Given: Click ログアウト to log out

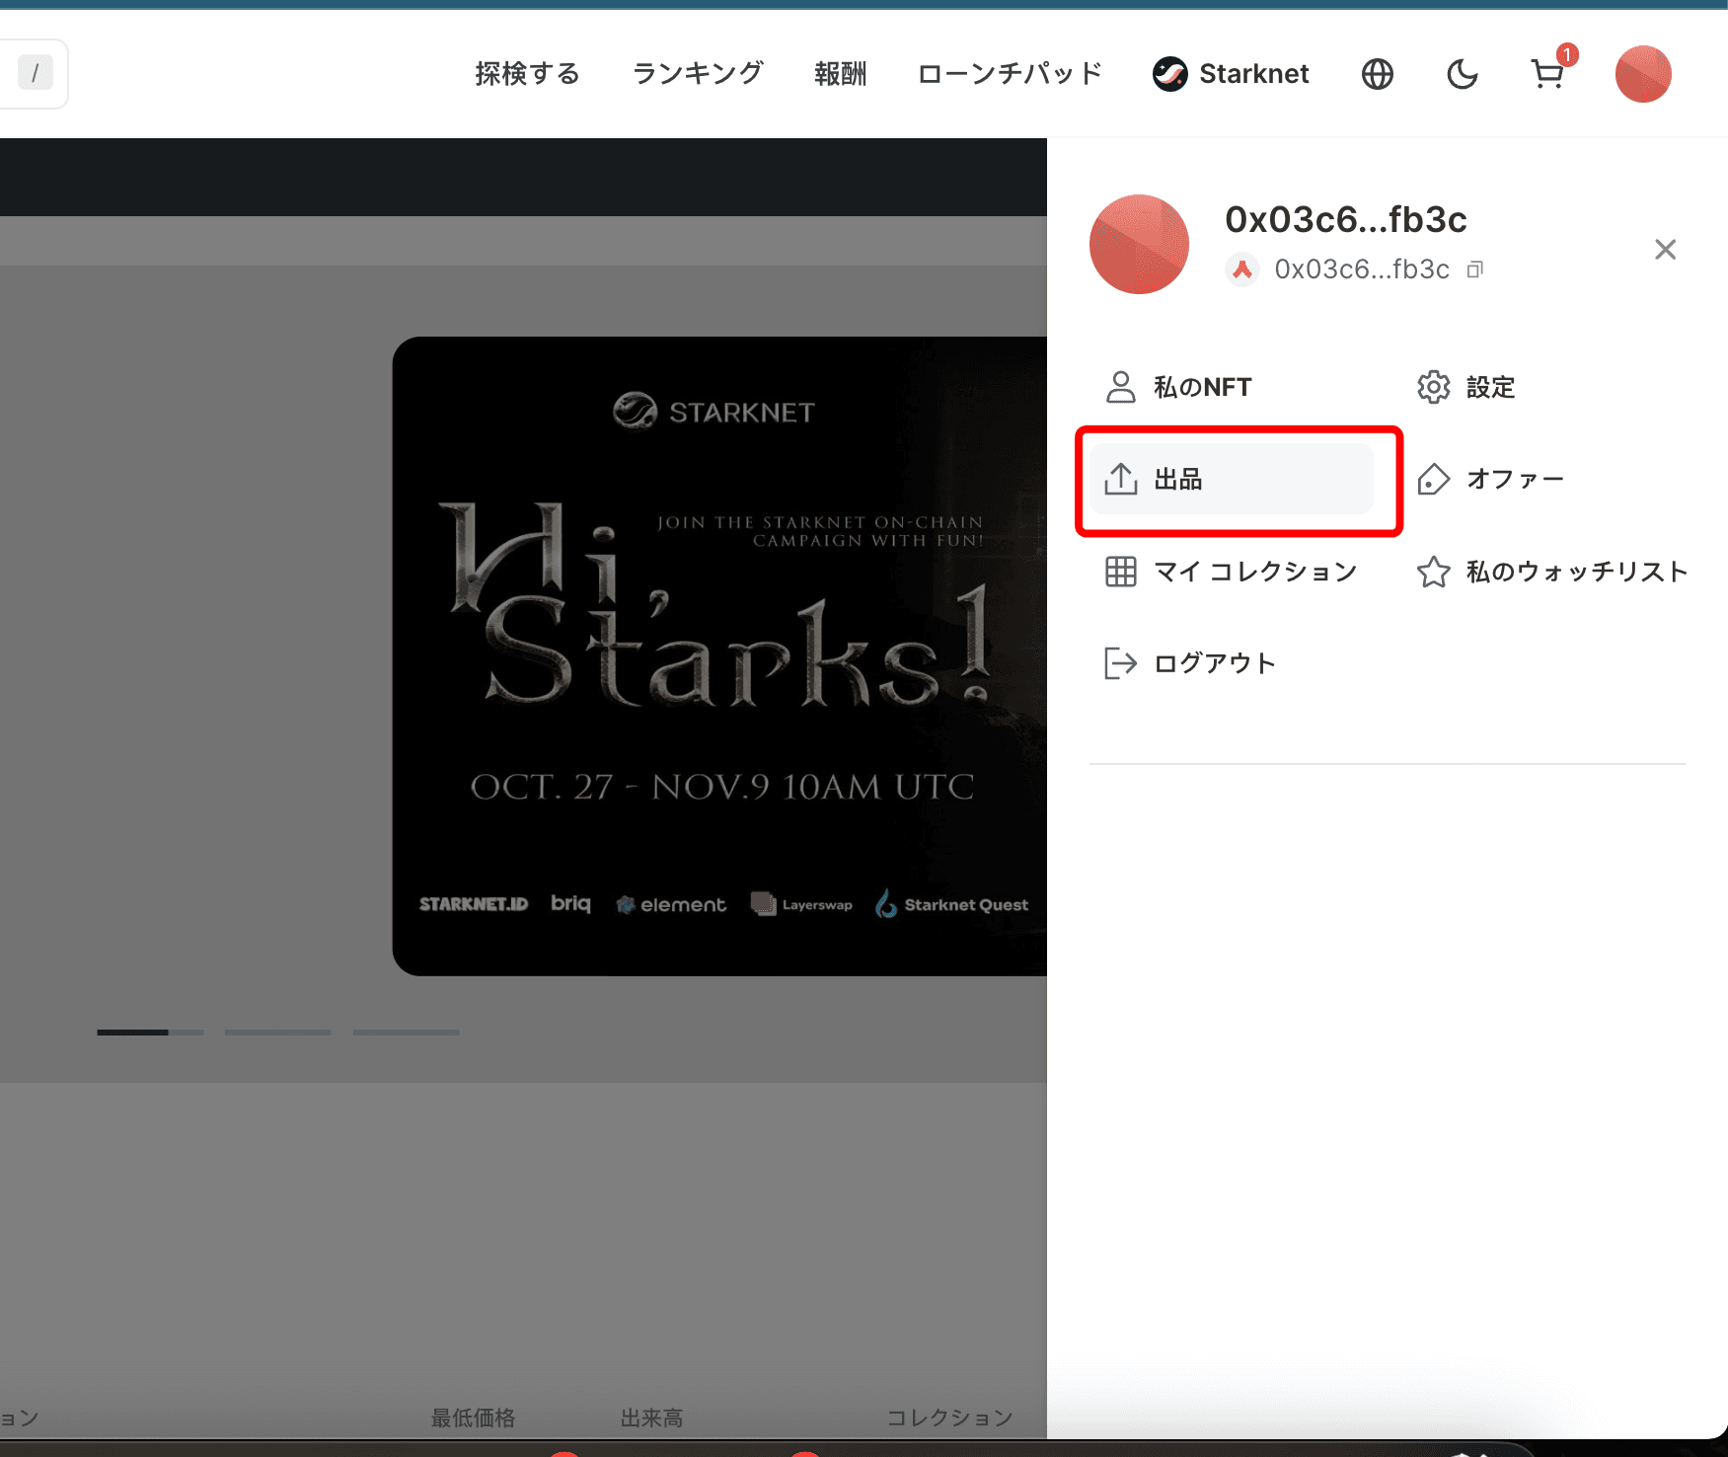Looking at the screenshot, I should pyautogui.click(x=1190, y=663).
